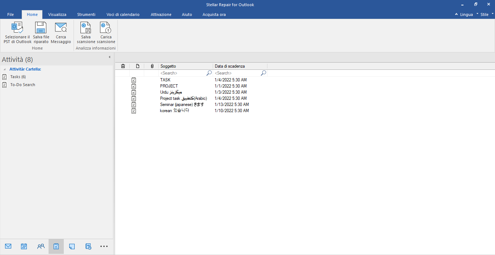Click task icon of Seminar (japanese) row

point(134,105)
